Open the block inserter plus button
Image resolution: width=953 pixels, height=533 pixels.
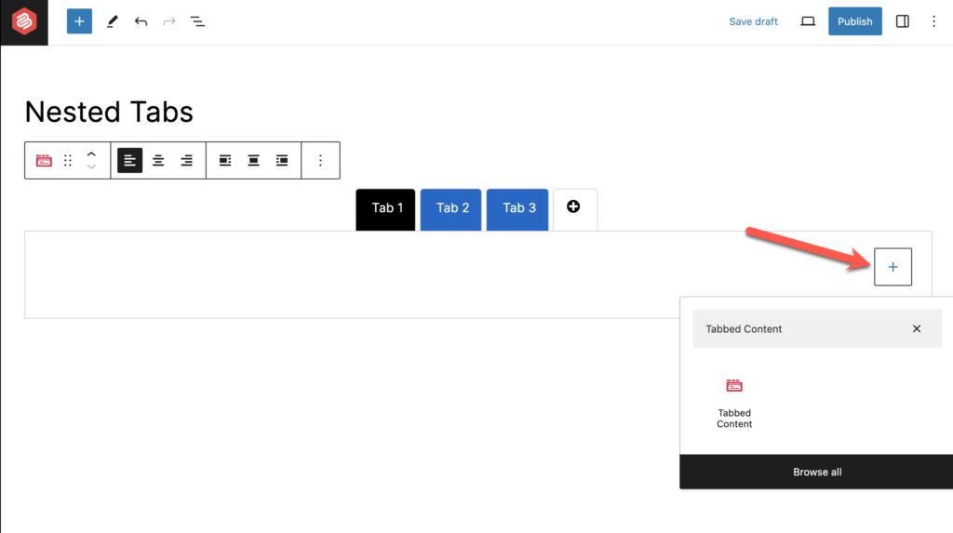[79, 21]
